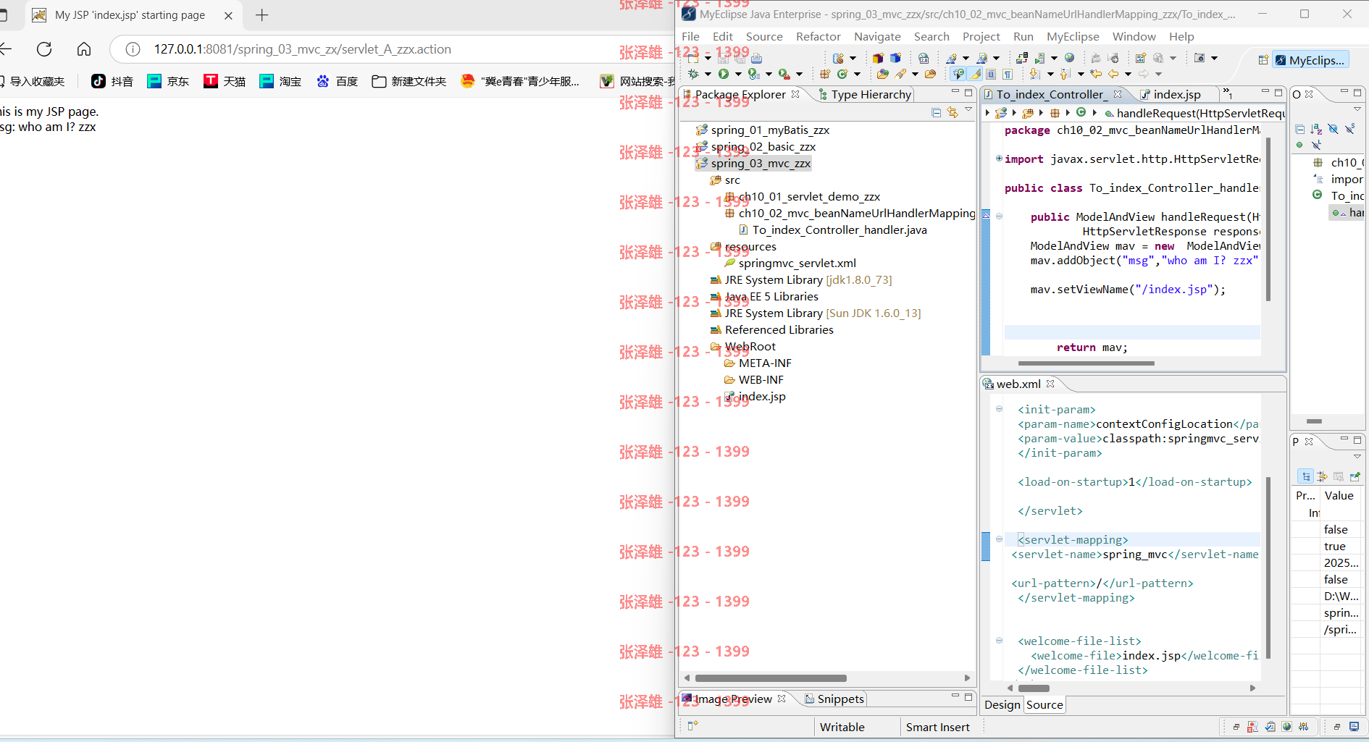The width and height of the screenshot is (1369, 742).
Task: Open a new browser tab
Action: click(x=262, y=14)
